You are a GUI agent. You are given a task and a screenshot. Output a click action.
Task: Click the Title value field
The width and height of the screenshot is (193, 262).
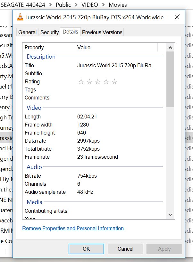[x=116, y=66]
